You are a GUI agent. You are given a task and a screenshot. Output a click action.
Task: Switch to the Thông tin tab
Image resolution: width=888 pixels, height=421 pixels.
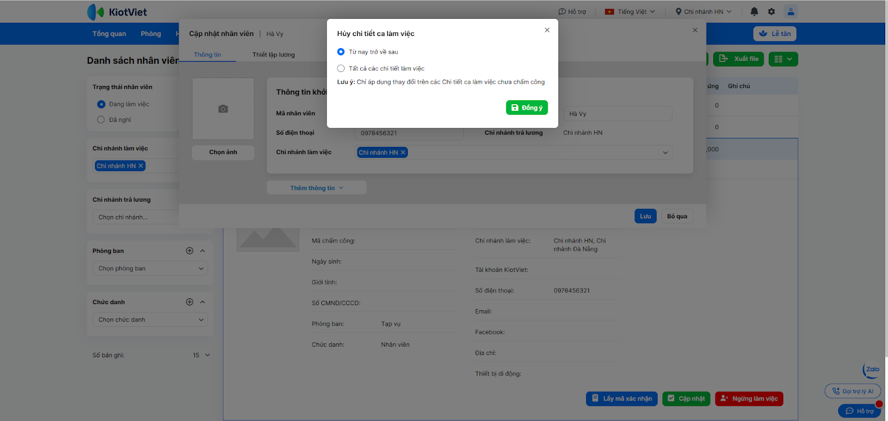(x=208, y=55)
